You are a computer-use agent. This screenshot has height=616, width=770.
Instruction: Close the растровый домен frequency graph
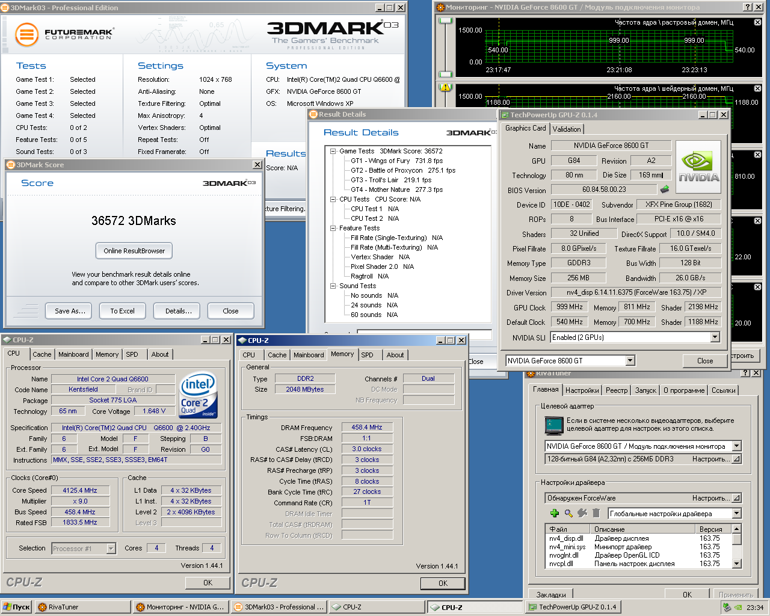[x=757, y=22]
